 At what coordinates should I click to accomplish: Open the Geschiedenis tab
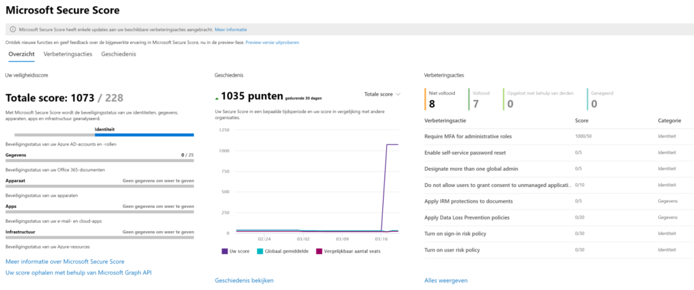119,54
